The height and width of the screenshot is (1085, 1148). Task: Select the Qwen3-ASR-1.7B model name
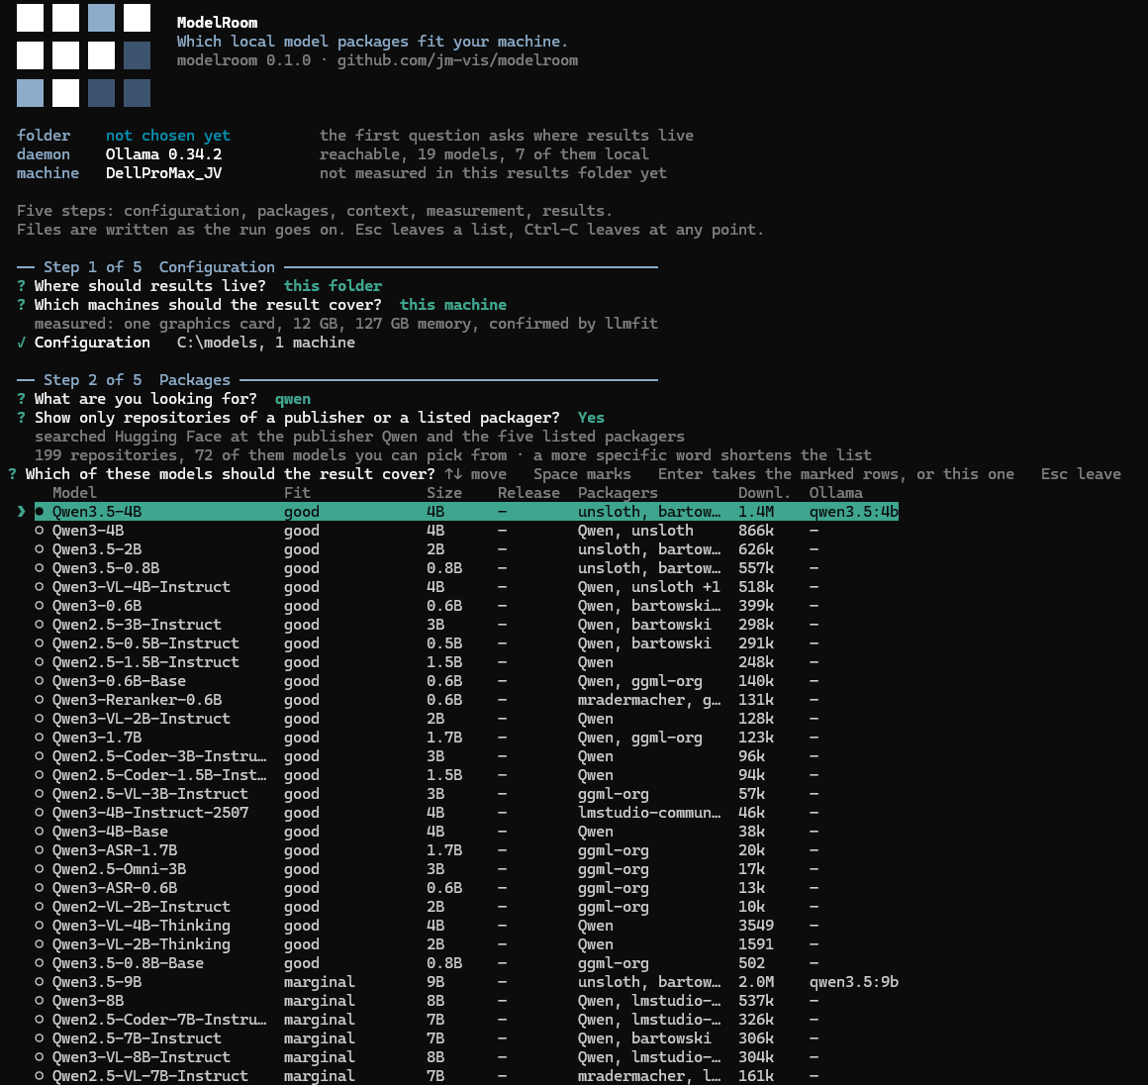click(x=114, y=850)
